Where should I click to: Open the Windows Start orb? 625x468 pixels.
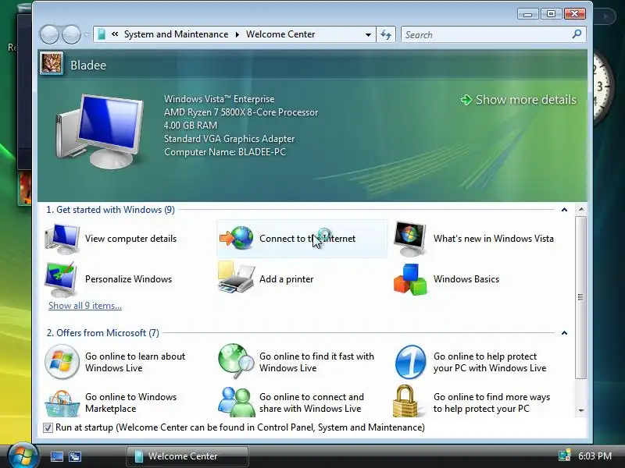[23, 456]
